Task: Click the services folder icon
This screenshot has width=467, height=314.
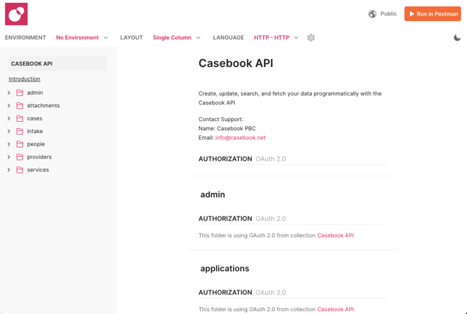Action: tap(20, 170)
